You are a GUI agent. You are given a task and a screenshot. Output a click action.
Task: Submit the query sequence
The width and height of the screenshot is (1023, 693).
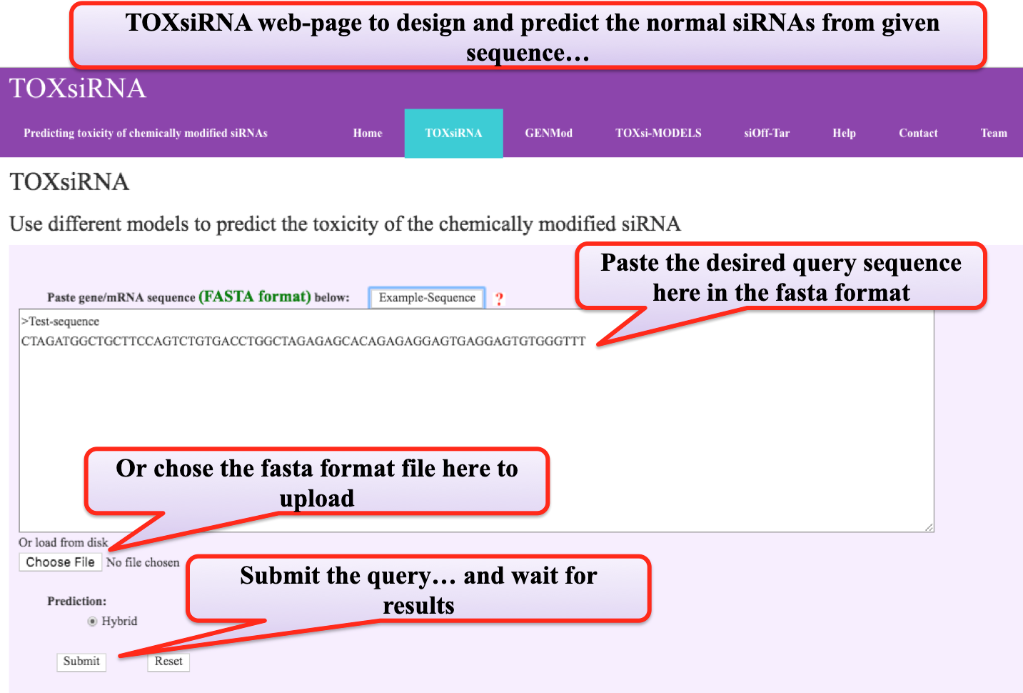pyautogui.click(x=81, y=662)
